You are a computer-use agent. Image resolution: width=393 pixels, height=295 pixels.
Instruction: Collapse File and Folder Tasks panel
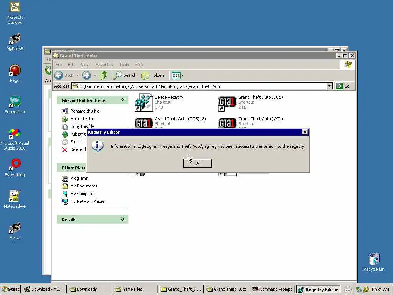[122, 100]
